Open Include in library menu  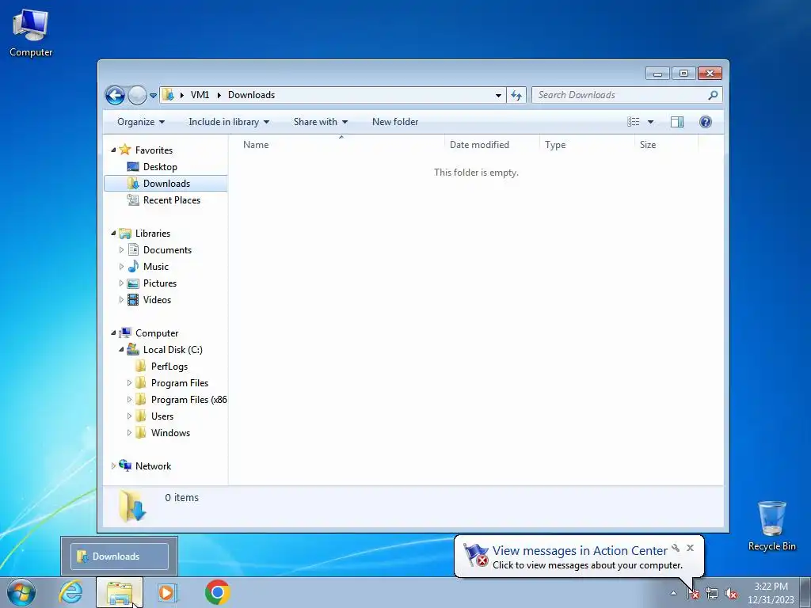(229, 122)
